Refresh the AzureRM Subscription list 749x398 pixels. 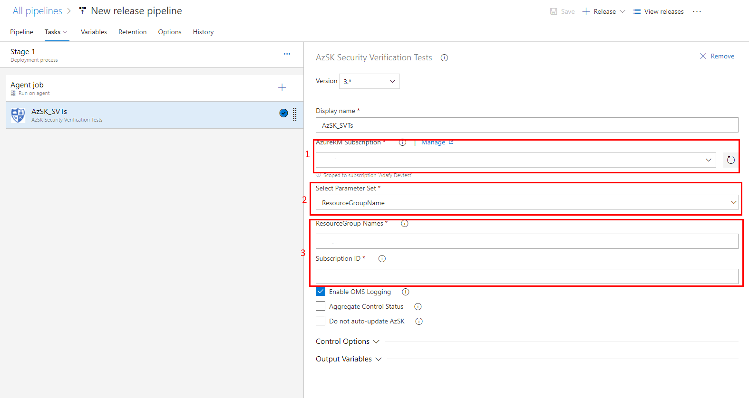coord(731,160)
